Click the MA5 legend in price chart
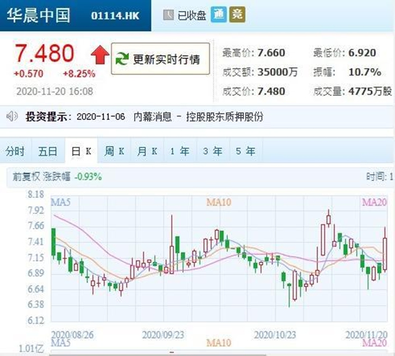Viewport: 395px width, 356px height. (x=61, y=202)
